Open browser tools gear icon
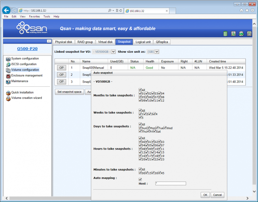The width and height of the screenshot is (258, 202). (253, 10)
